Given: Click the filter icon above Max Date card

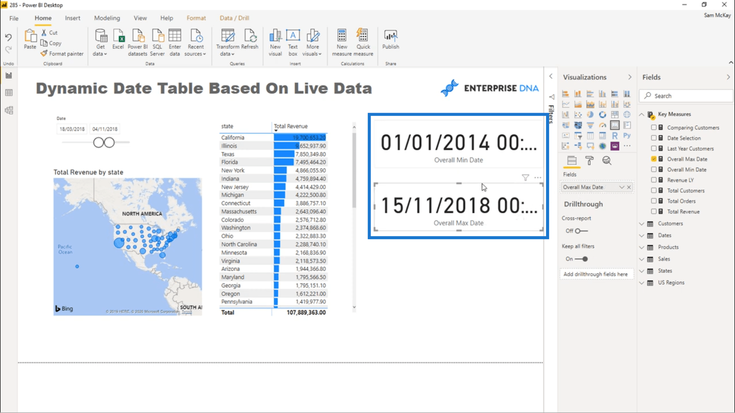Looking at the screenshot, I should [525, 178].
